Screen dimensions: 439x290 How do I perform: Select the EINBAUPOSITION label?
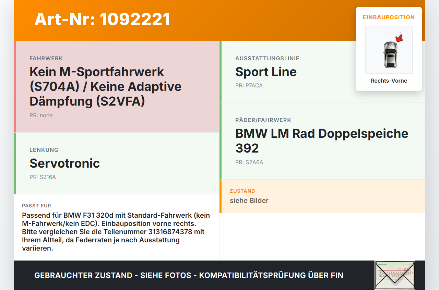pos(389,17)
